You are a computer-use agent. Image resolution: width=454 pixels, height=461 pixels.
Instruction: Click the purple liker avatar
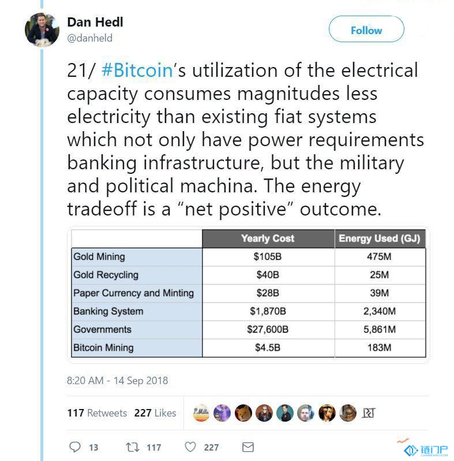(x=222, y=413)
